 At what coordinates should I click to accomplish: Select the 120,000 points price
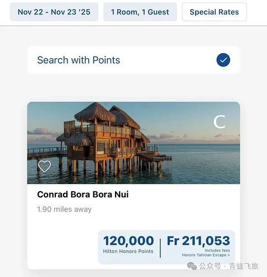pos(128,241)
